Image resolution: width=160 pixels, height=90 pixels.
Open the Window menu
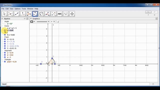(30, 9)
